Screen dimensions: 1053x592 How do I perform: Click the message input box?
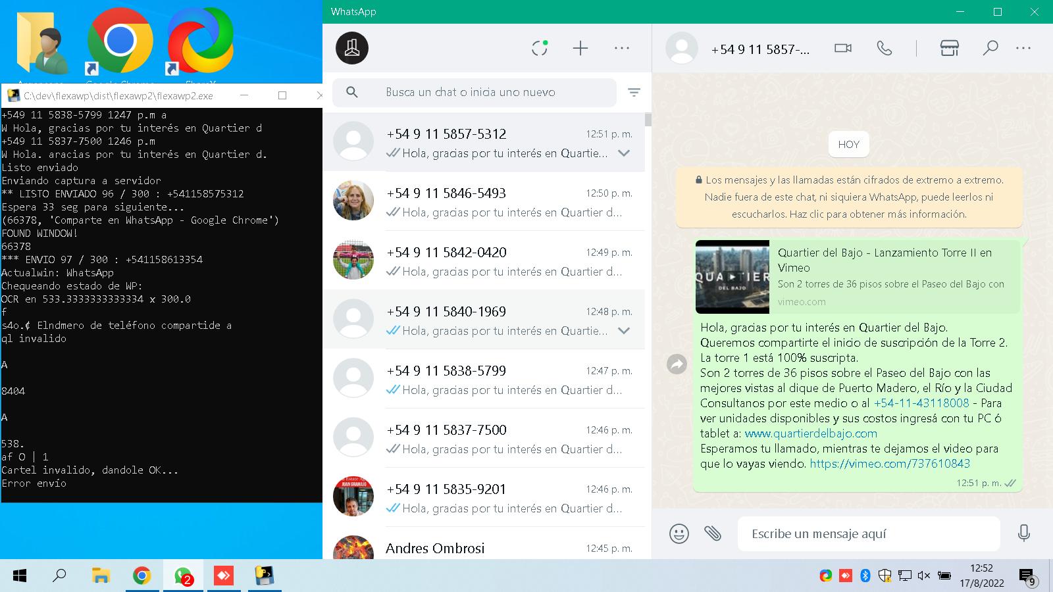[x=869, y=533]
